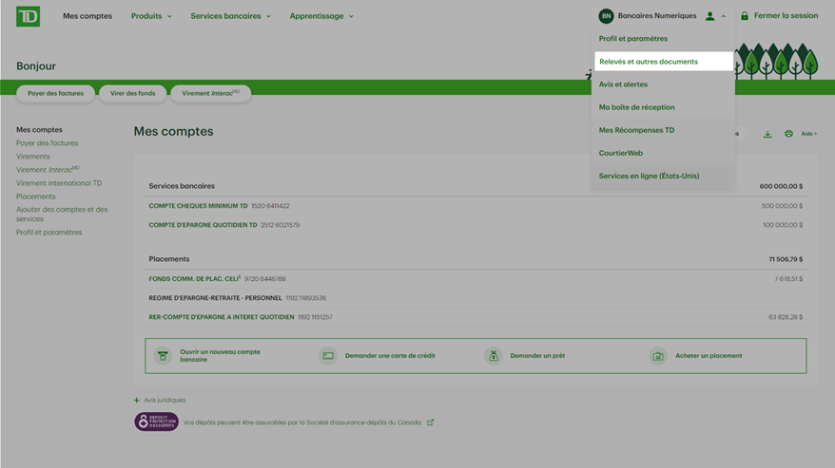
Task: Select Avis et alertes menu entry
Action: coord(623,84)
